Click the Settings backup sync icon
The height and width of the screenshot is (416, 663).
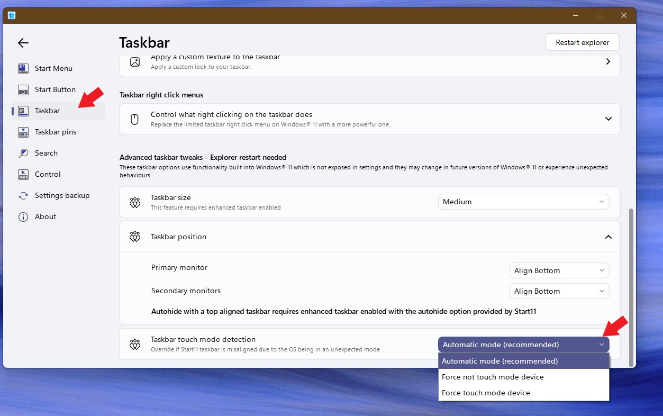(23, 195)
